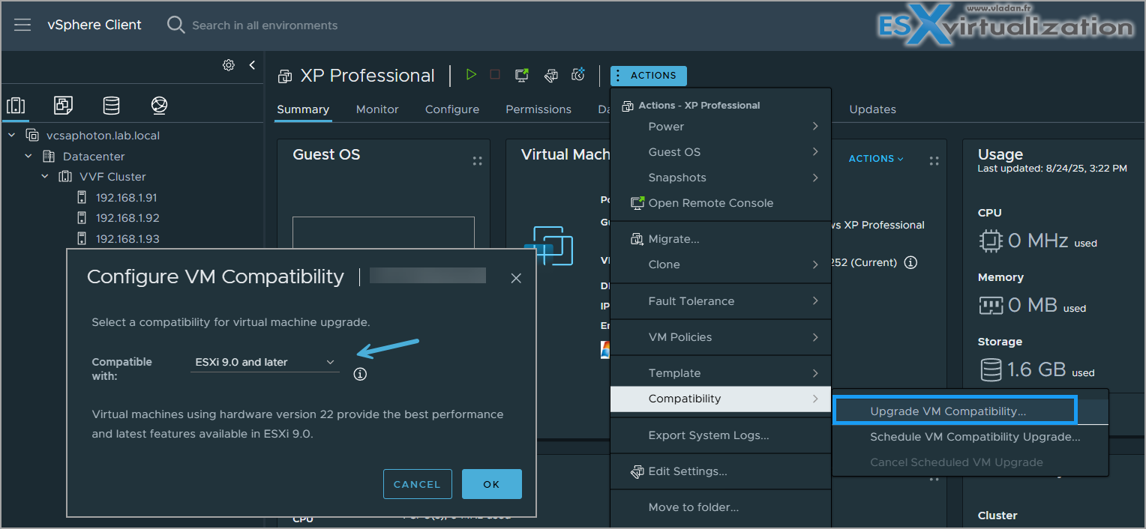Viewport: 1146px width, 529px height.
Task: Open the Compatible with dropdown
Action: (265, 362)
